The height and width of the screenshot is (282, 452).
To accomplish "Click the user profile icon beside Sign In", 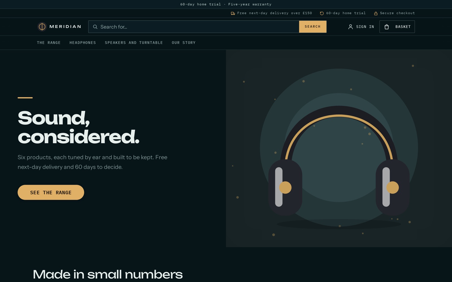I will [x=350, y=27].
